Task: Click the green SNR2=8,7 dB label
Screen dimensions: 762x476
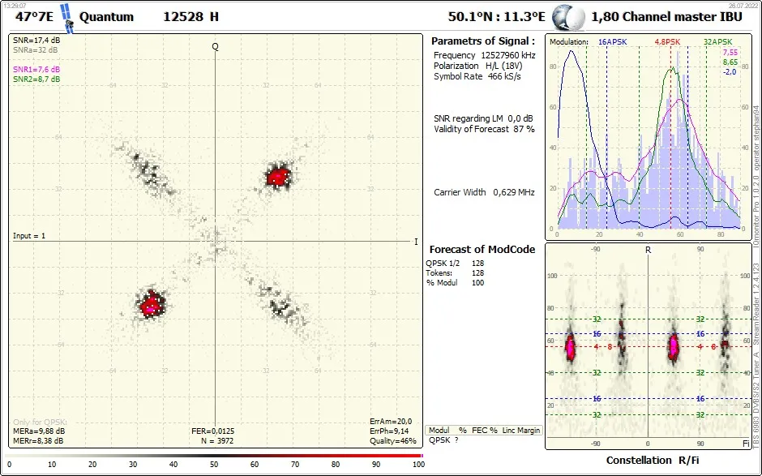Action: tap(36, 79)
